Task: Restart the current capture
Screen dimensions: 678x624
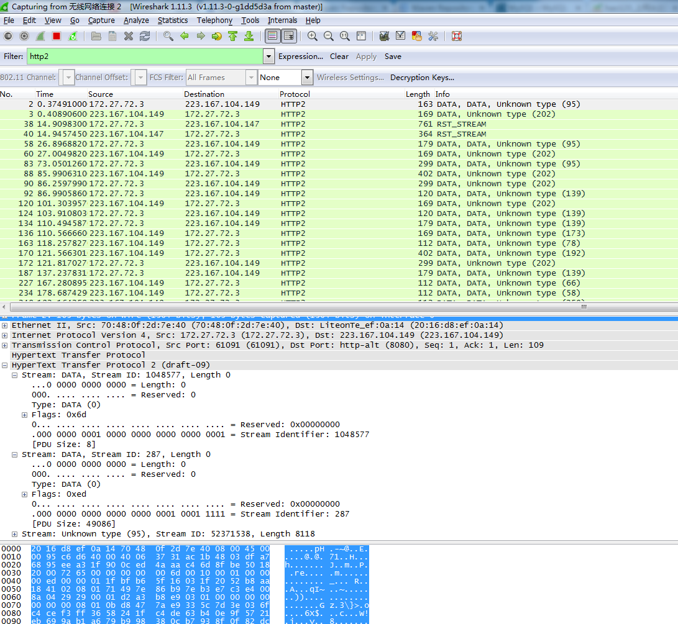Action: coord(71,36)
